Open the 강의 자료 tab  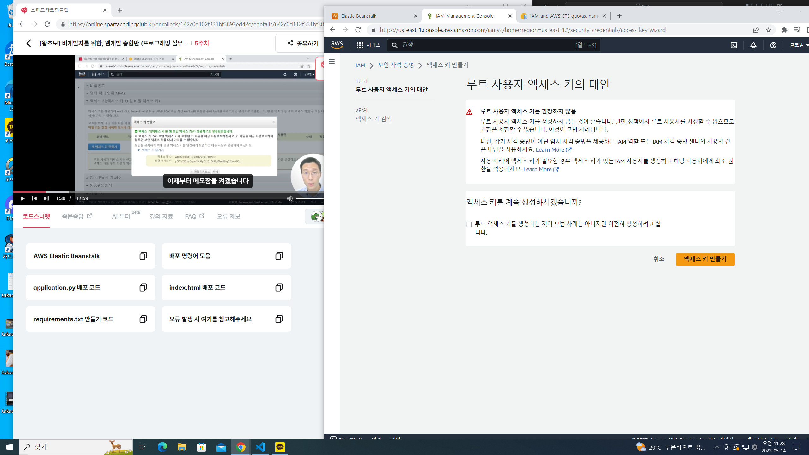pos(161,216)
